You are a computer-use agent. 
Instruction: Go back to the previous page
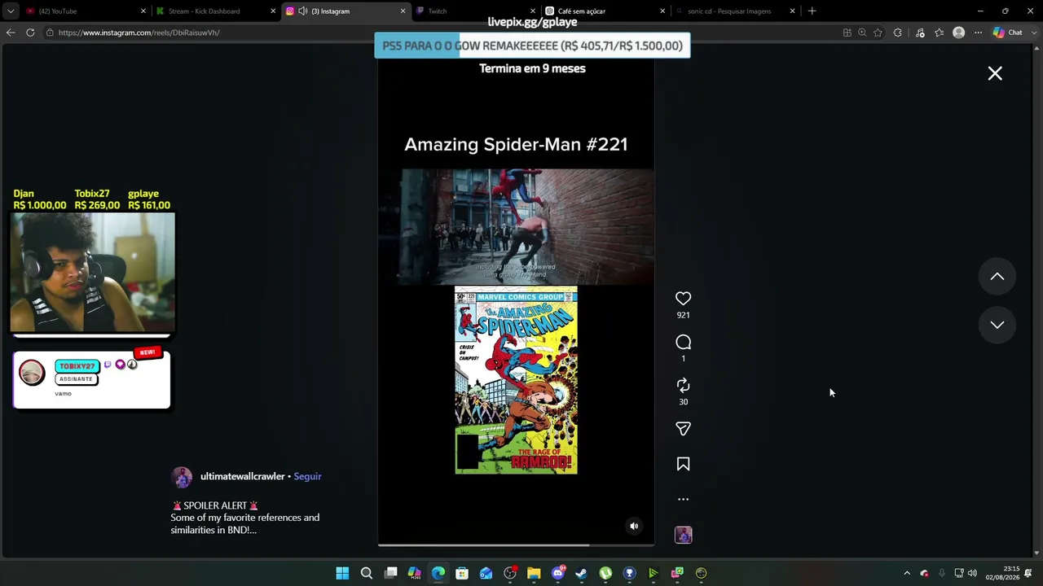[x=11, y=33]
